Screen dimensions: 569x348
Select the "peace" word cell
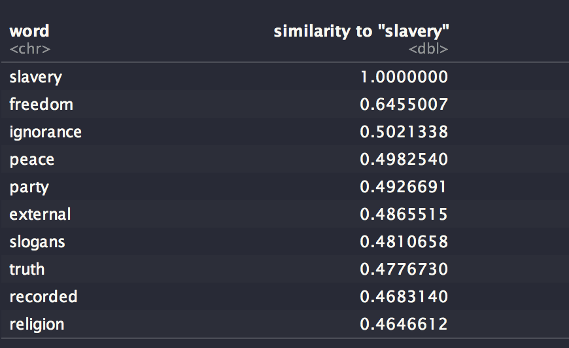31,160
